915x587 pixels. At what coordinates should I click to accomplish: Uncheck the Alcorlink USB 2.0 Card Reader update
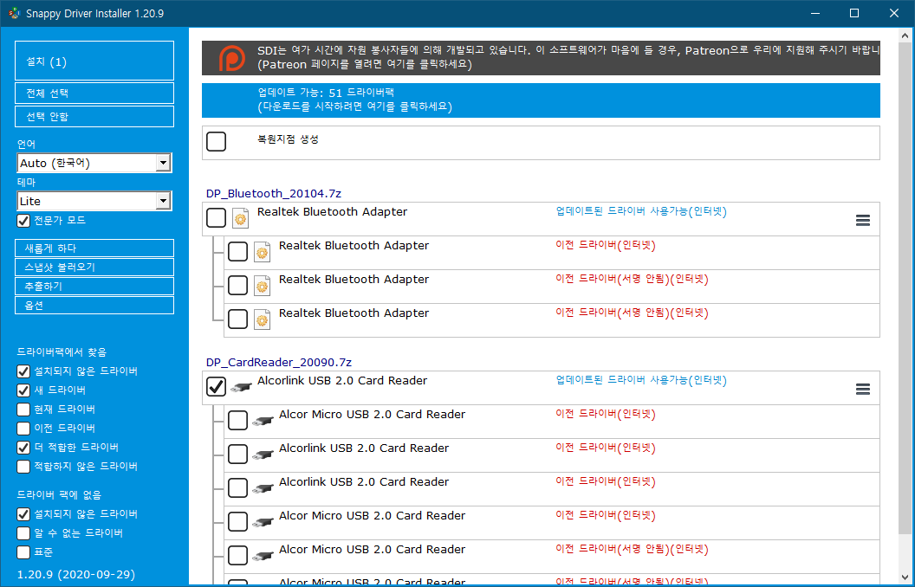pos(216,386)
